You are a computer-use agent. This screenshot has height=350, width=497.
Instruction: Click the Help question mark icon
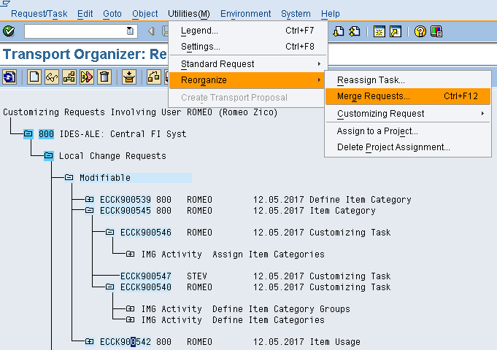(x=420, y=31)
